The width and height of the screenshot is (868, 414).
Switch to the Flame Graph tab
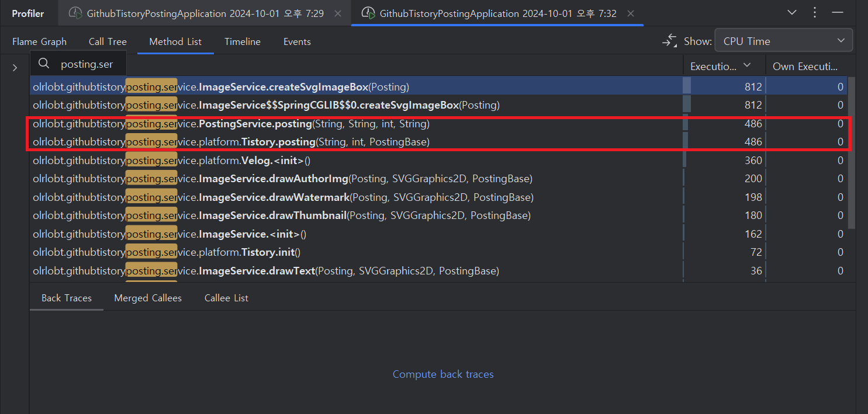(39, 41)
